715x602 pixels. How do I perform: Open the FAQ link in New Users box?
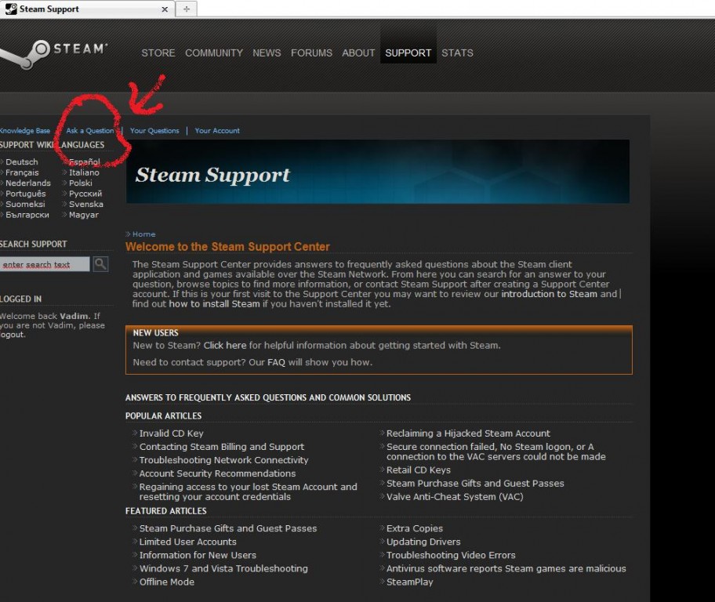coord(276,363)
